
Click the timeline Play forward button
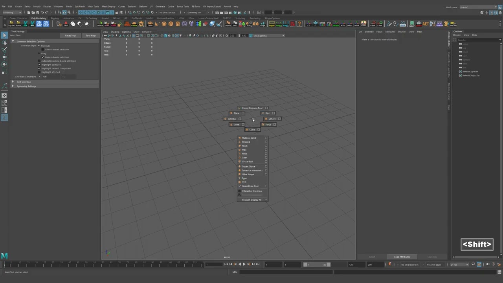coord(244,265)
